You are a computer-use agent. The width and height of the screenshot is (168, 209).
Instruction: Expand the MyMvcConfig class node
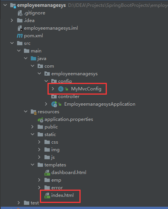point(53,89)
